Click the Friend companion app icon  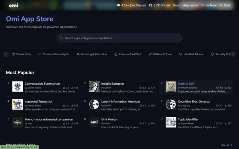point(18,122)
